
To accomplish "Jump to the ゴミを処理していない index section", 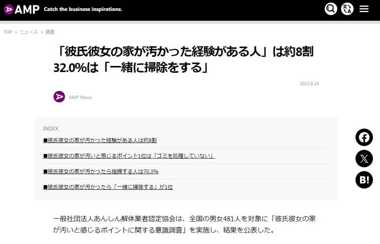I will 129,156.
